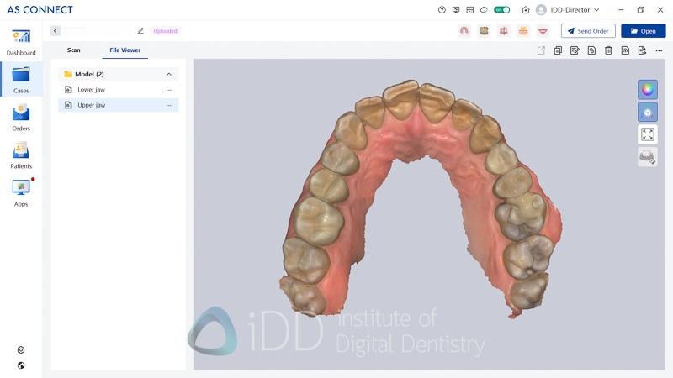
Task: Click the pencil edit icon beside case name
Action: click(140, 31)
